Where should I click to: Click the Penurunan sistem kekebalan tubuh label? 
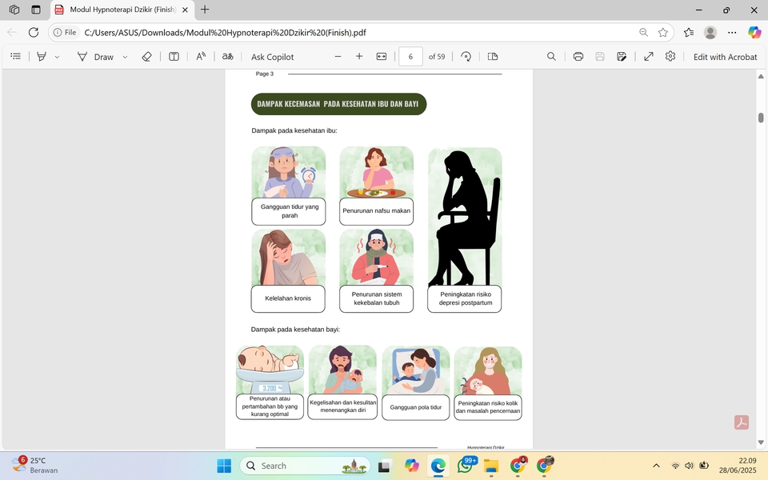[x=376, y=298]
